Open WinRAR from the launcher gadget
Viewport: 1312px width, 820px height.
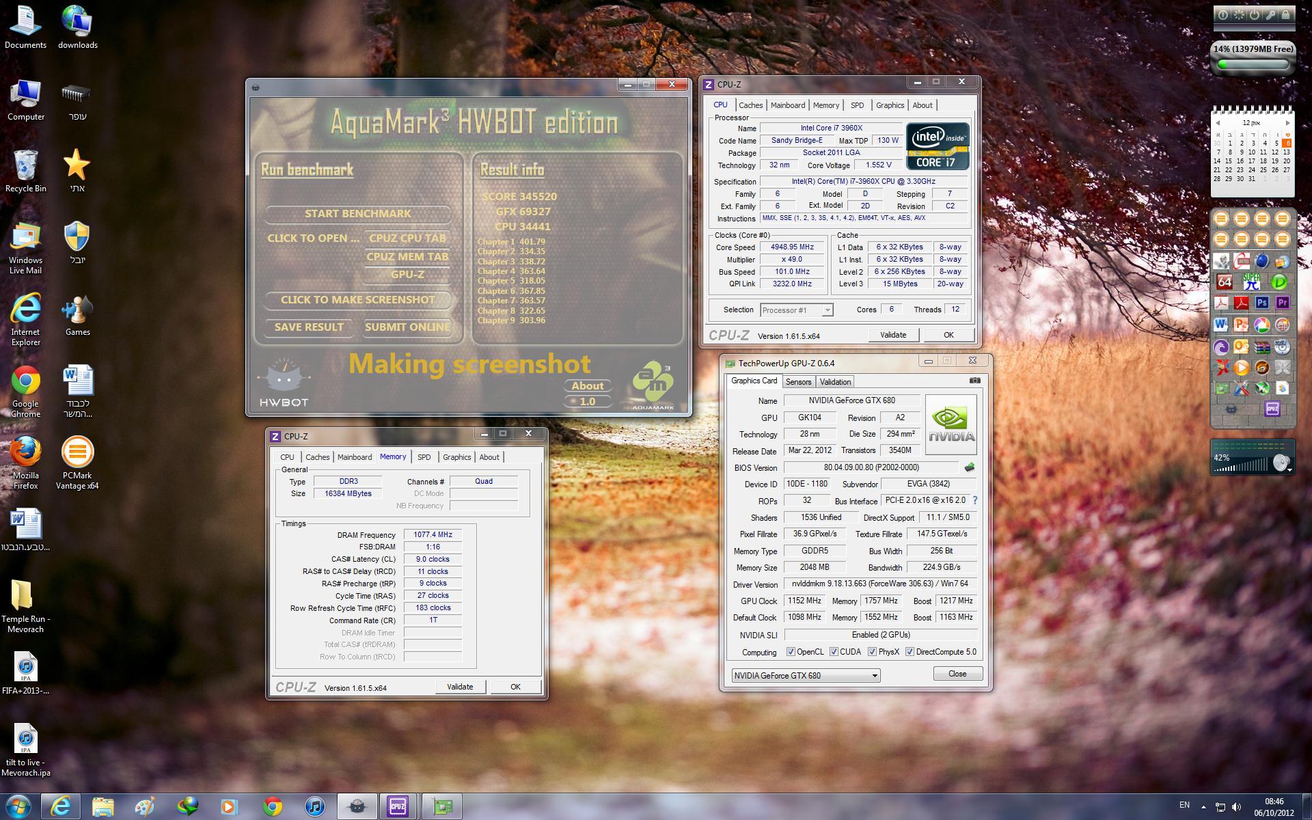click(1262, 347)
